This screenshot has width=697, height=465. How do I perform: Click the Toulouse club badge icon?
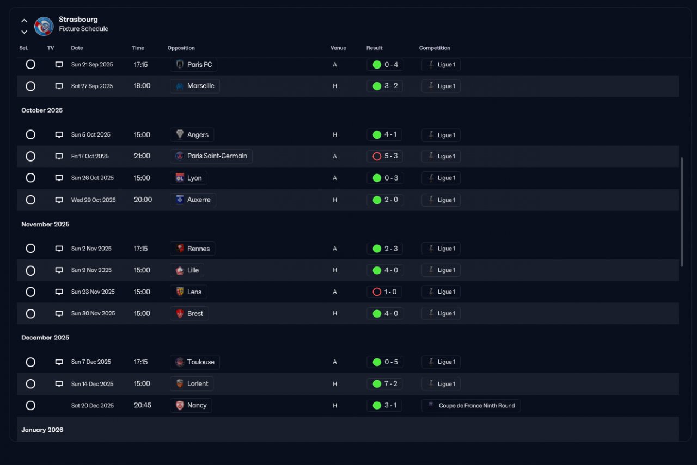[x=180, y=362]
